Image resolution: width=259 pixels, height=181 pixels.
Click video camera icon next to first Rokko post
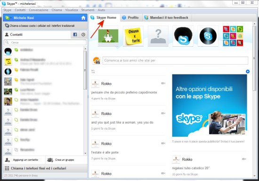click(x=163, y=83)
